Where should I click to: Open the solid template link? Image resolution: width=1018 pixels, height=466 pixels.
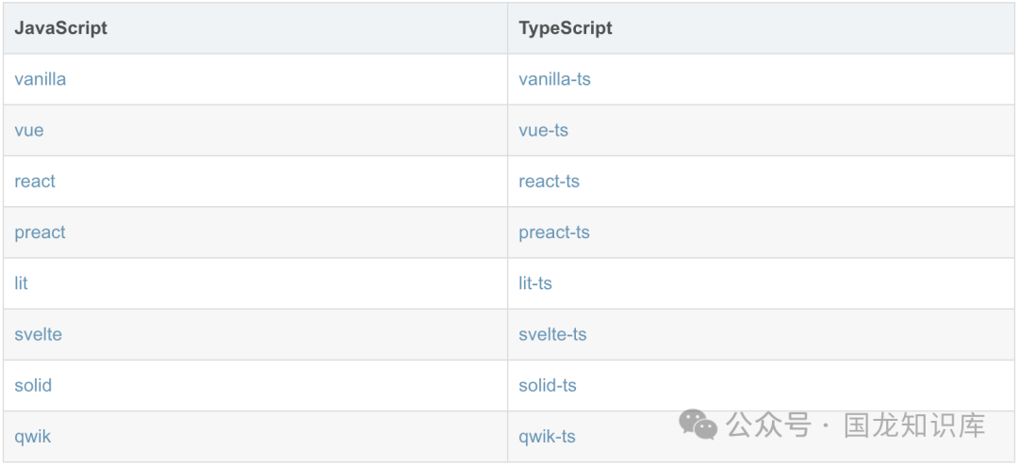click(x=33, y=385)
